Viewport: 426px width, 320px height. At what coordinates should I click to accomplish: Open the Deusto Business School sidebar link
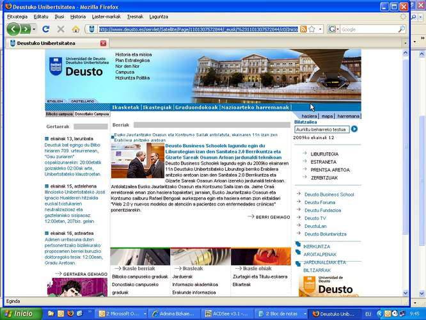pos(329,195)
